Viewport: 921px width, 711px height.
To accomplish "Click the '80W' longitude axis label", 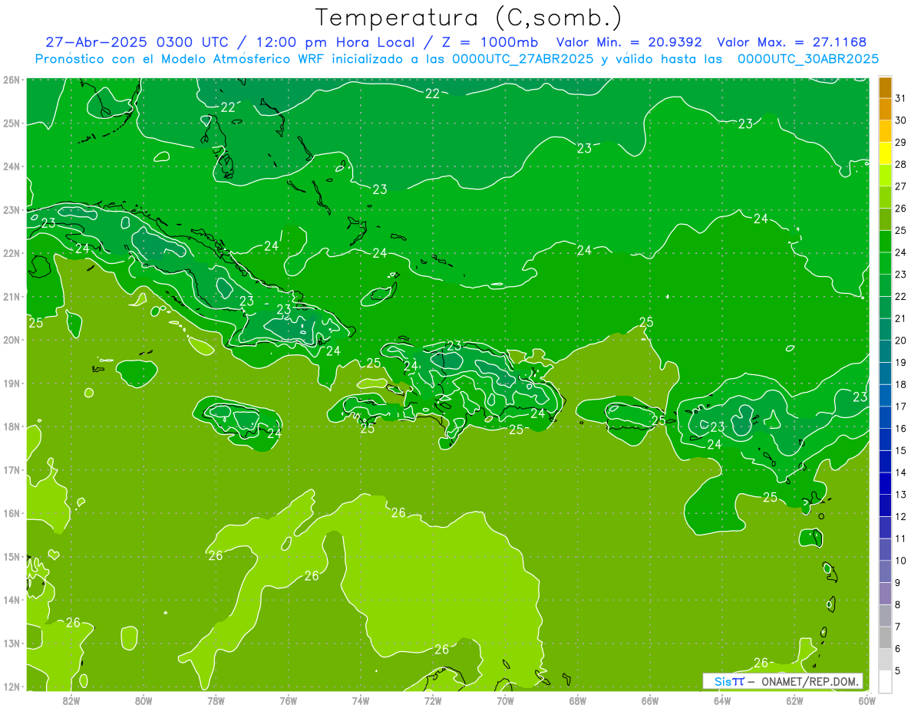I will pos(144,700).
